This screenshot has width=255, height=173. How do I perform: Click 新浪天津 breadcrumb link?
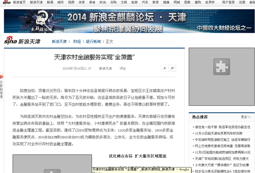pos(59,42)
